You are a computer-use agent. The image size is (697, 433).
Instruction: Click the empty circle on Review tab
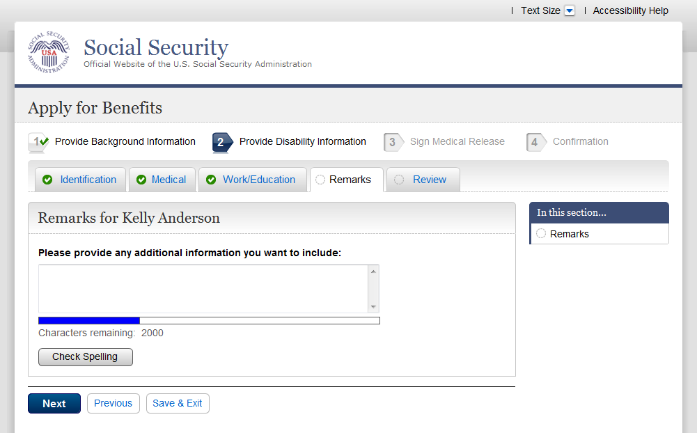[x=399, y=180]
